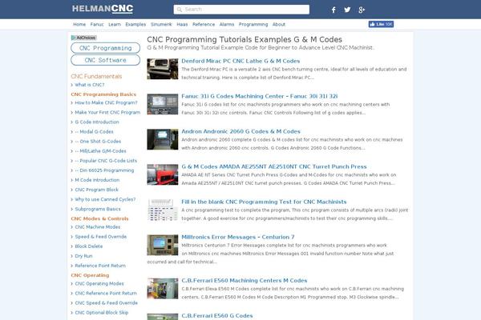Viewport: 481px width, 320px height.
Task: Open How to Make CNC Program? link
Action: click(x=106, y=102)
